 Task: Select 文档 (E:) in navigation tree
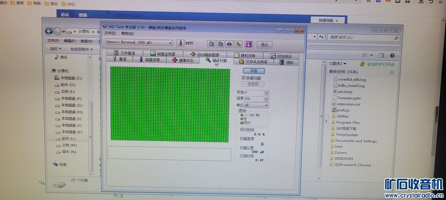[65, 91]
